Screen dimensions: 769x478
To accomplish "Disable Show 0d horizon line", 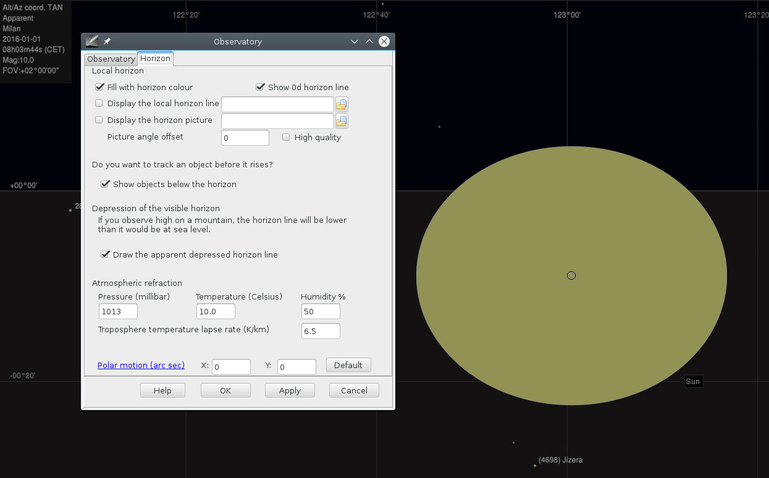I will [260, 87].
